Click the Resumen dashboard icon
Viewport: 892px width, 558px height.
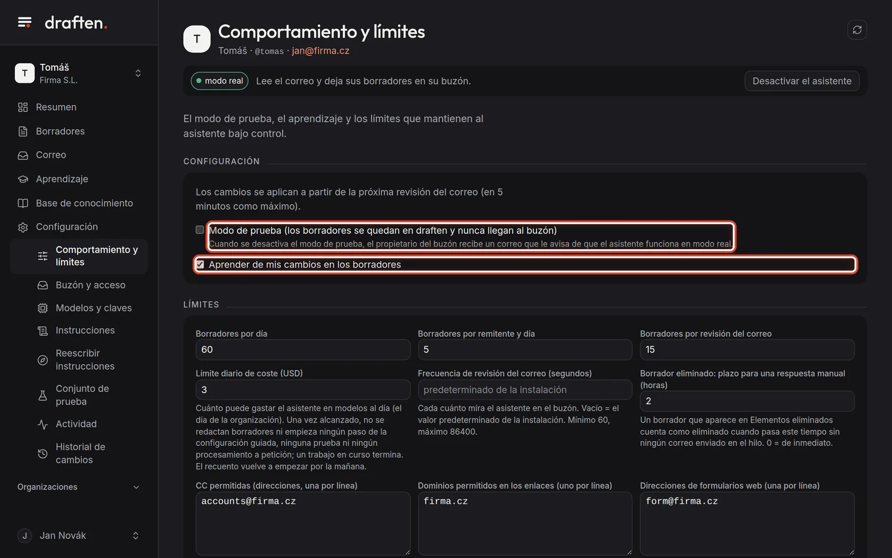[23, 107]
